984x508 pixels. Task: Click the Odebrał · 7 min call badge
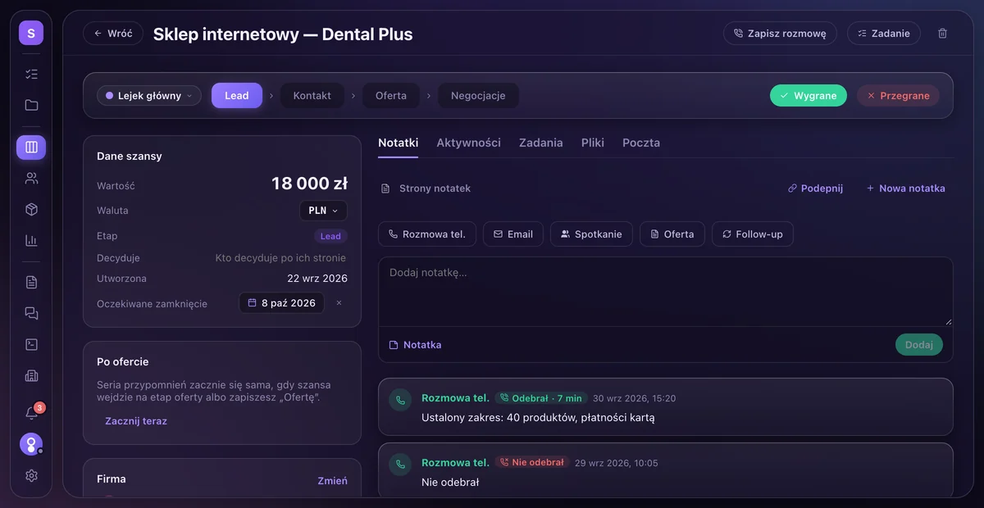(541, 398)
